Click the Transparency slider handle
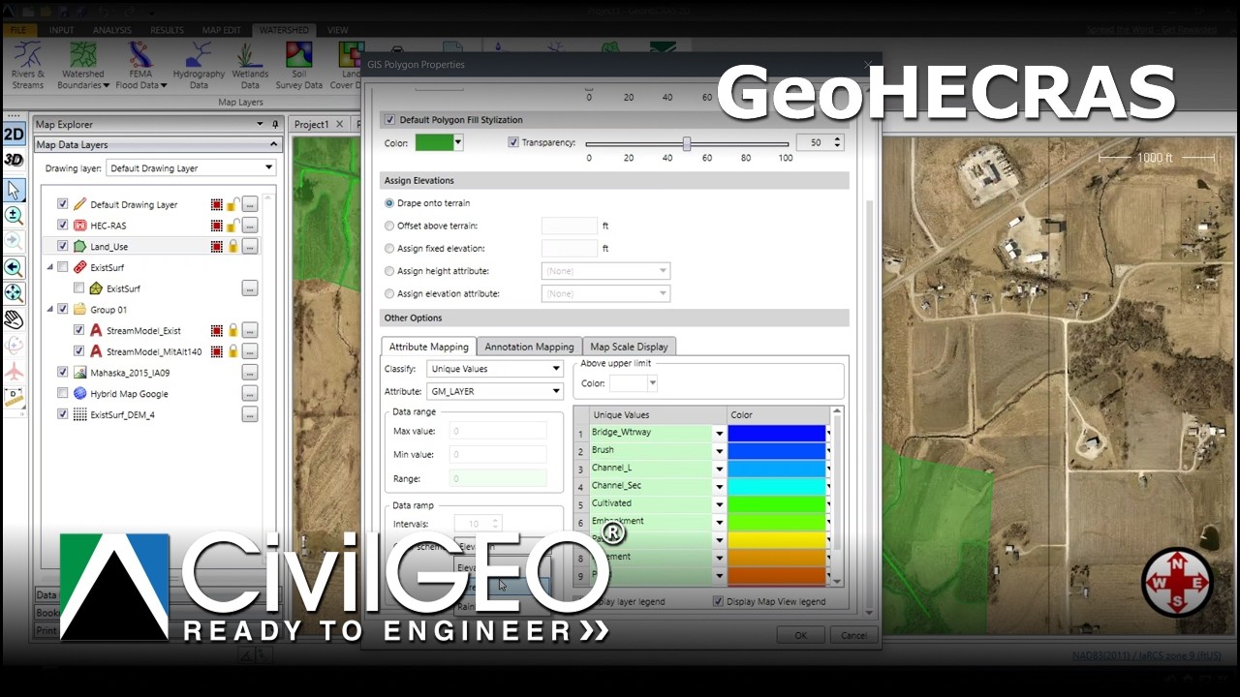Image resolution: width=1240 pixels, height=697 pixels. pyautogui.click(x=686, y=143)
